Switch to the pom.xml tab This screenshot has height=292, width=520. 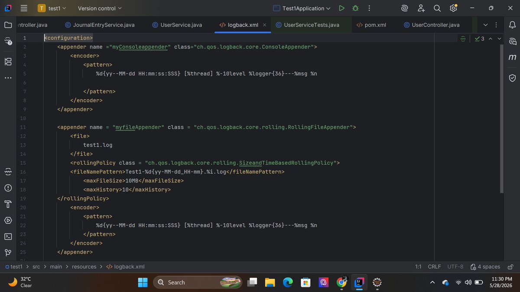click(371, 25)
